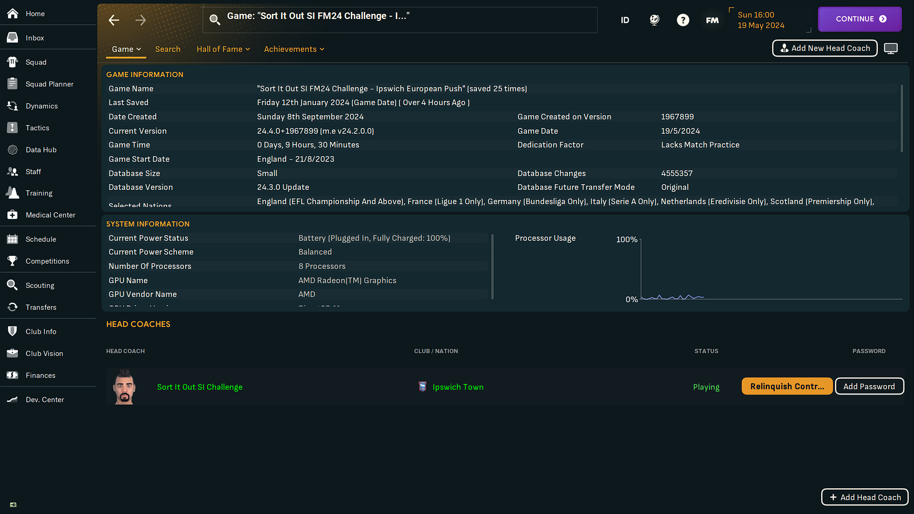Open the Club Vision briefcase icon
This screenshot has width=914, height=514.
tap(13, 353)
